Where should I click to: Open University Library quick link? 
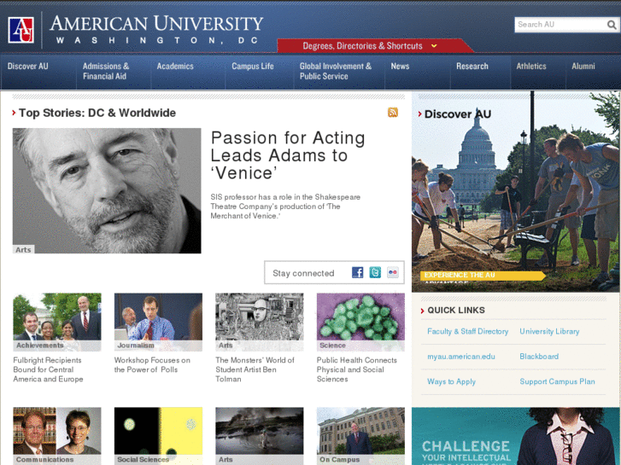[549, 332]
